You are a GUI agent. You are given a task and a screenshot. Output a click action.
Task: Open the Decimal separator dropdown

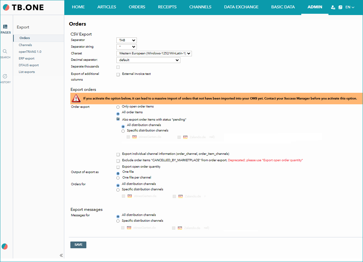coord(148,60)
